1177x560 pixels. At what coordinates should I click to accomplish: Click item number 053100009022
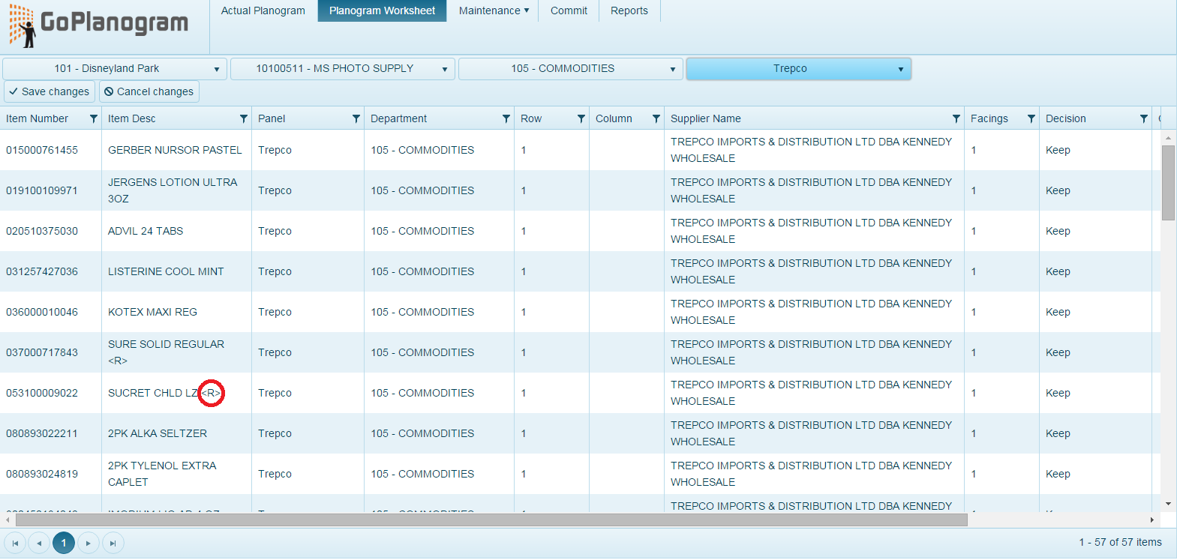(x=42, y=393)
